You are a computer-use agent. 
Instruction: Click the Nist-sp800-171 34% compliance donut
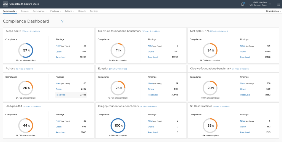210,51
